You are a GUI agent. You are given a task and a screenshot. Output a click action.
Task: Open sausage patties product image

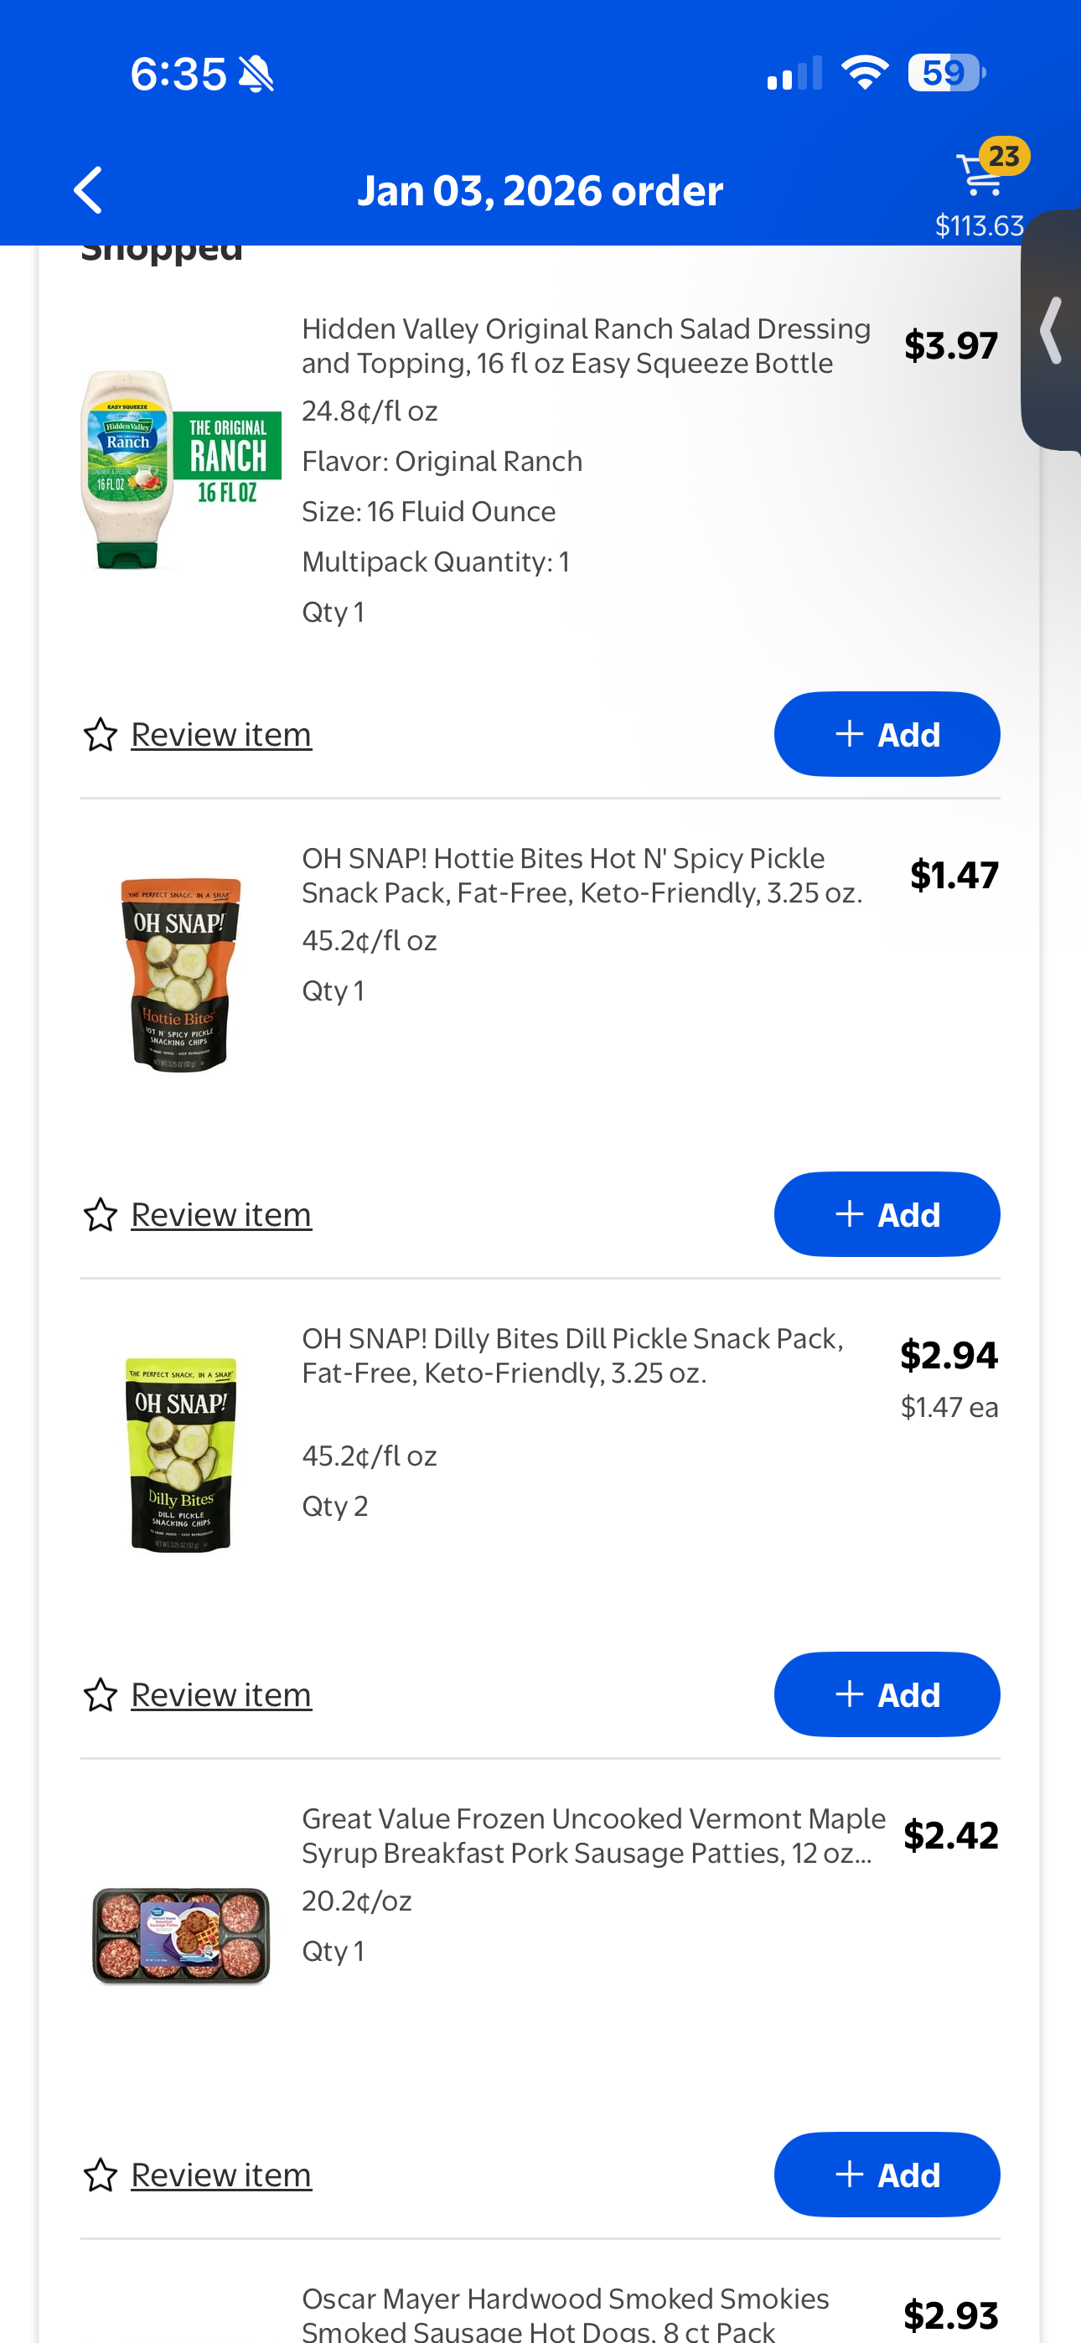pyautogui.click(x=180, y=1936)
